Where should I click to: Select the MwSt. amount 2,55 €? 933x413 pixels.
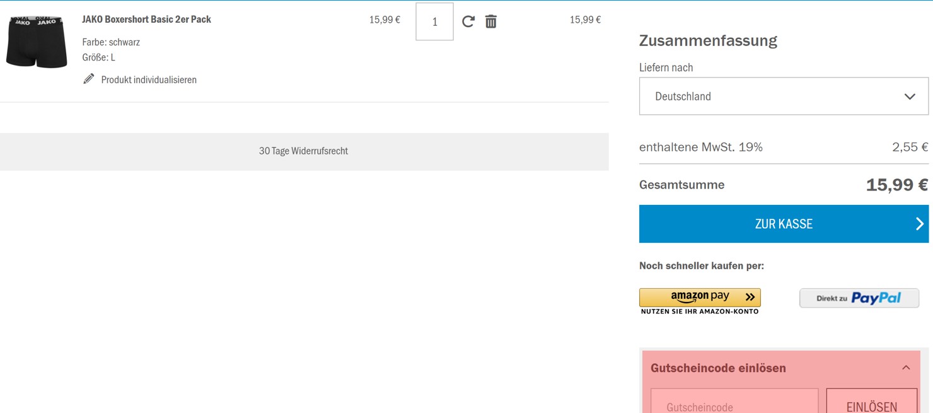tap(910, 147)
